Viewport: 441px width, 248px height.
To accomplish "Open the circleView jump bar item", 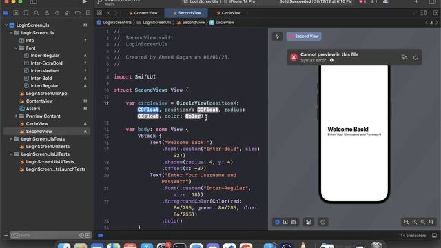I will click(x=222, y=23).
